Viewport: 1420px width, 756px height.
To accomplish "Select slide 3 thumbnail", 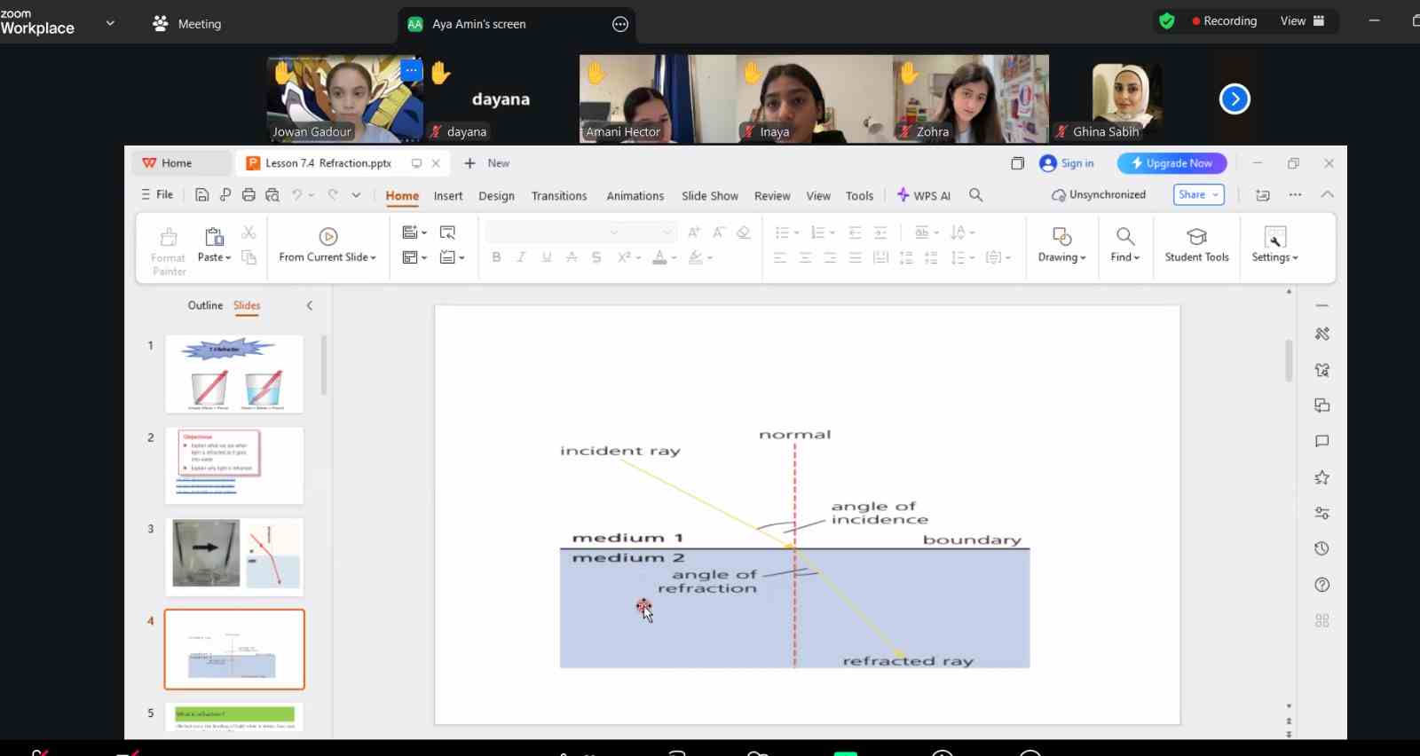I will tap(234, 556).
